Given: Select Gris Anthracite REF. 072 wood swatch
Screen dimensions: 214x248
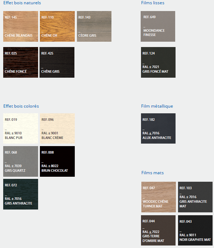Looking at the screenshot, I should point(20,194).
